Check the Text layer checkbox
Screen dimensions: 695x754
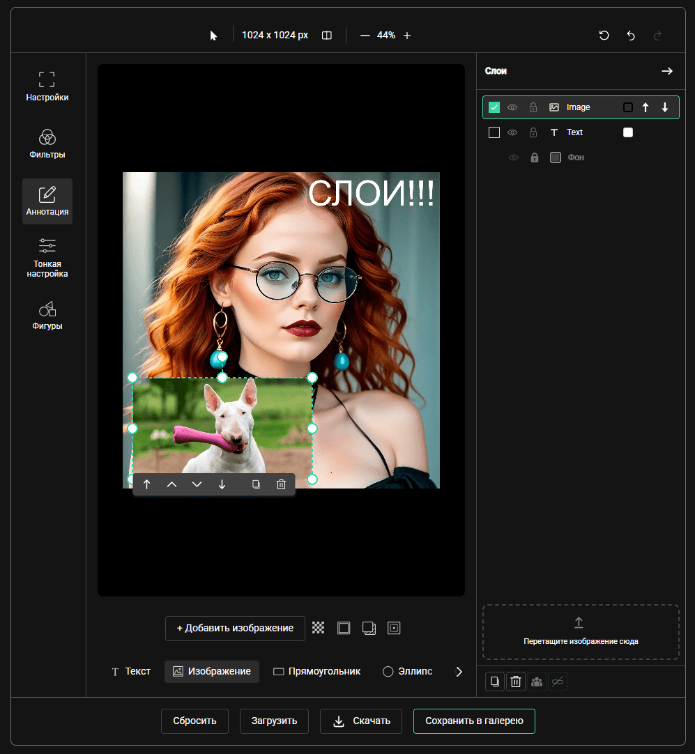(494, 132)
